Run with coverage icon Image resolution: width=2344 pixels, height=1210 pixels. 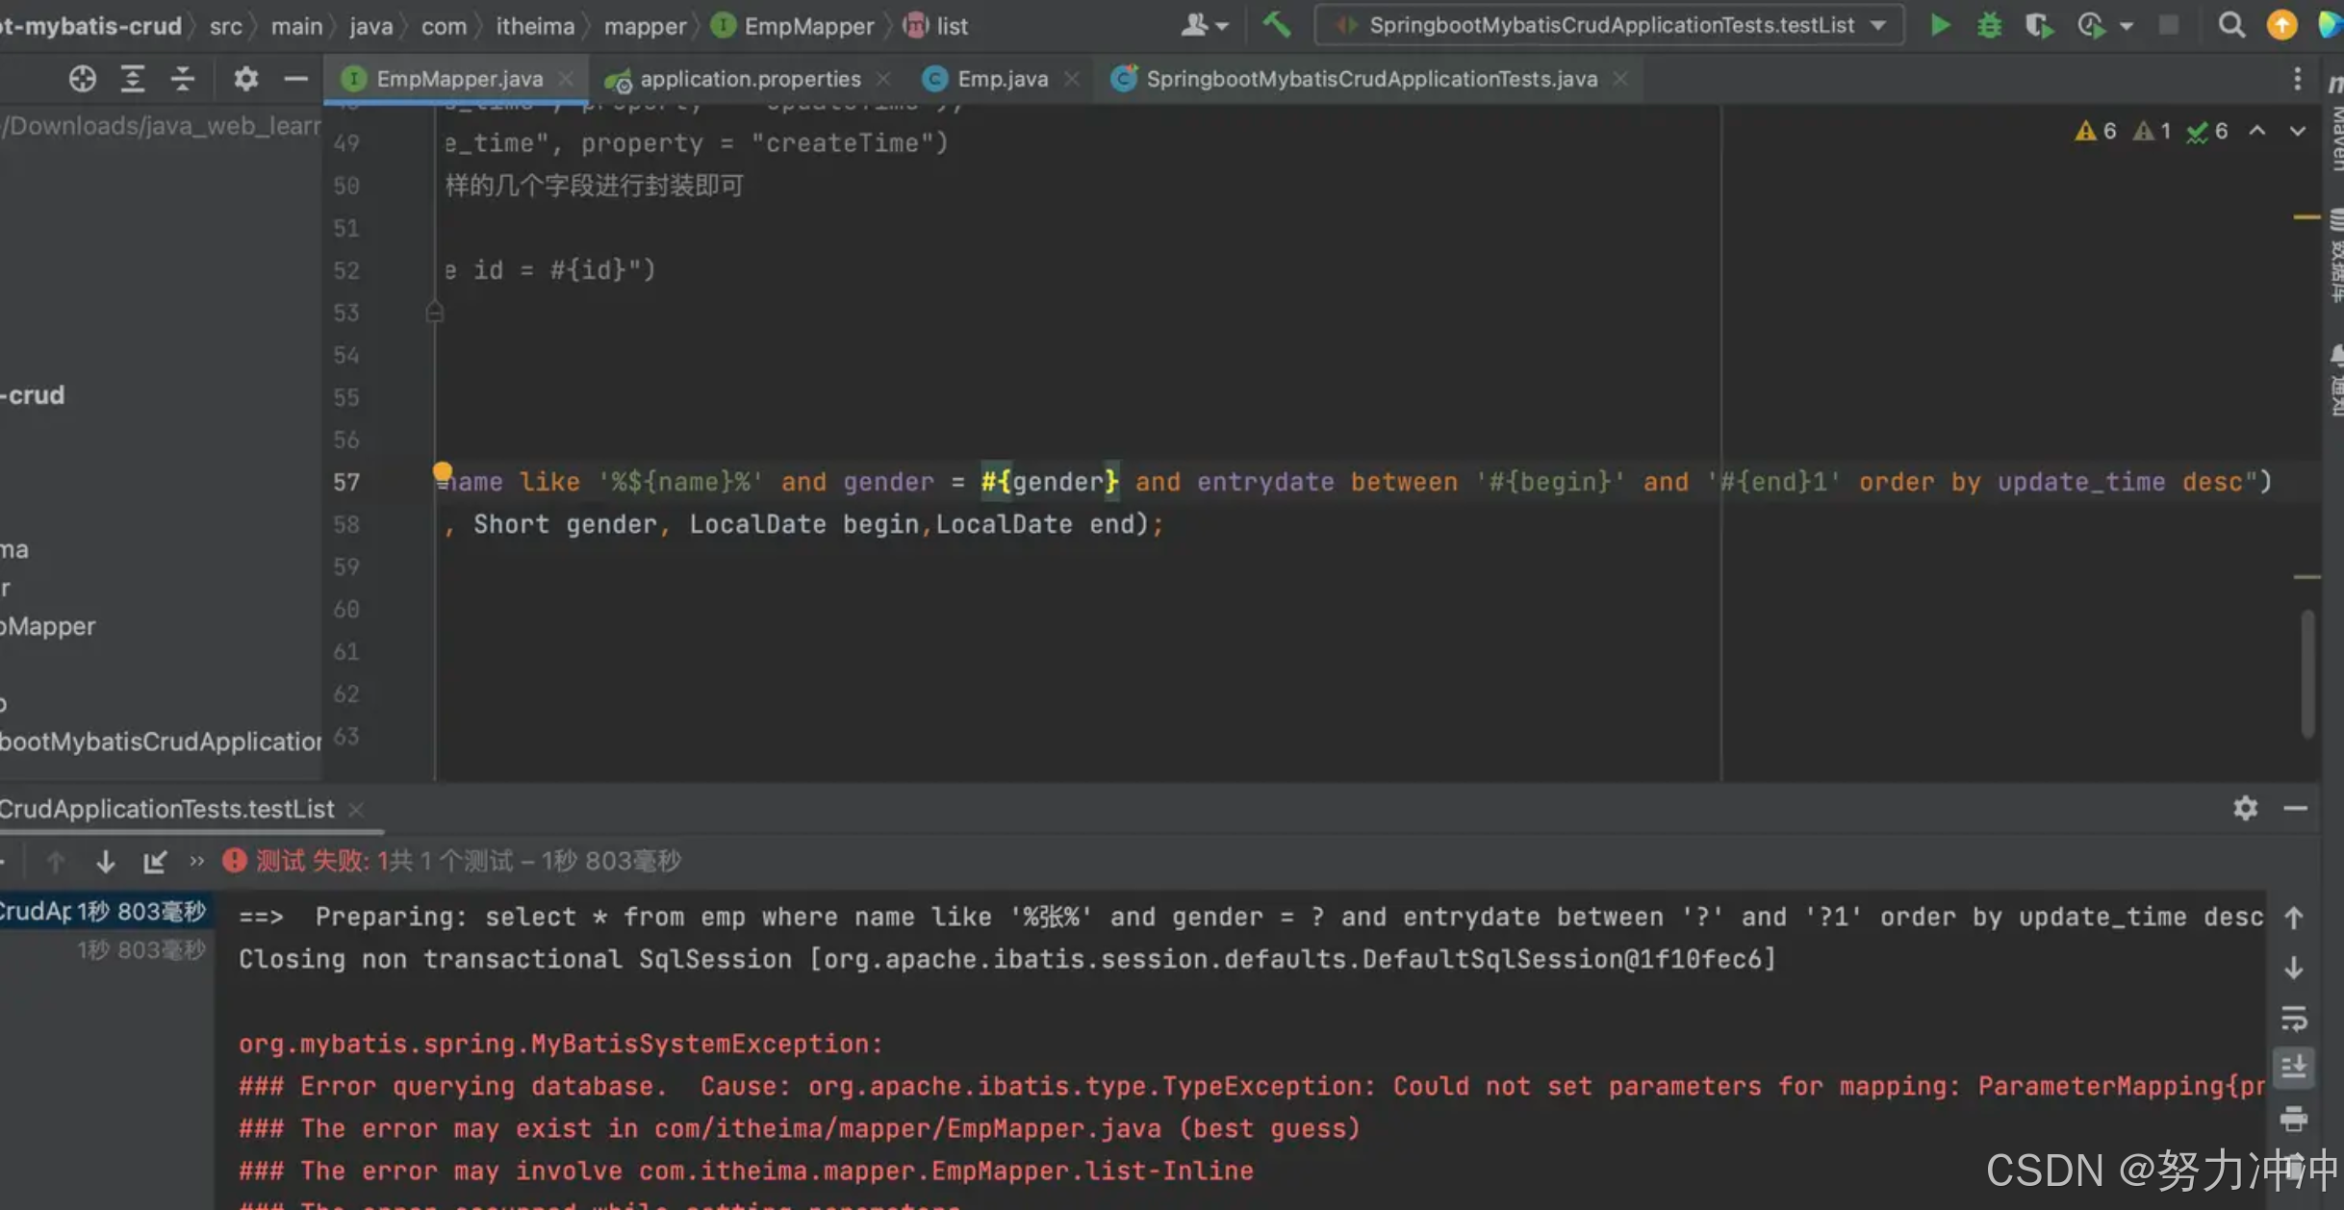point(2038,25)
